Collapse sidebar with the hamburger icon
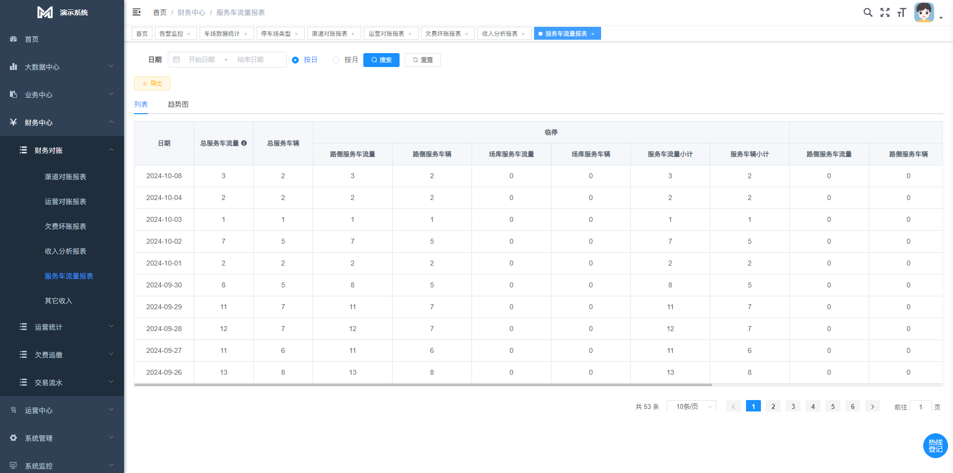Viewport: 953px width, 473px height. pyautogui.click(x=136, y=12)
